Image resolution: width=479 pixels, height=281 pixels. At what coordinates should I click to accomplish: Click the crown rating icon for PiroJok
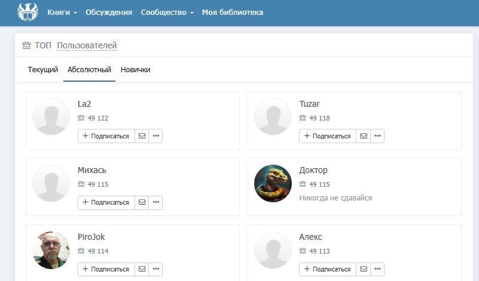[81, 251]
